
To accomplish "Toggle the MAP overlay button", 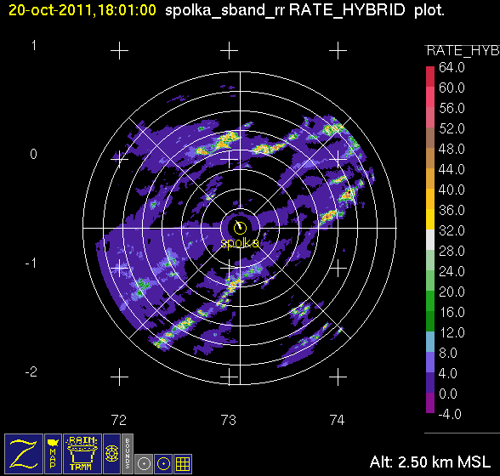I will [x=53, y=454].
